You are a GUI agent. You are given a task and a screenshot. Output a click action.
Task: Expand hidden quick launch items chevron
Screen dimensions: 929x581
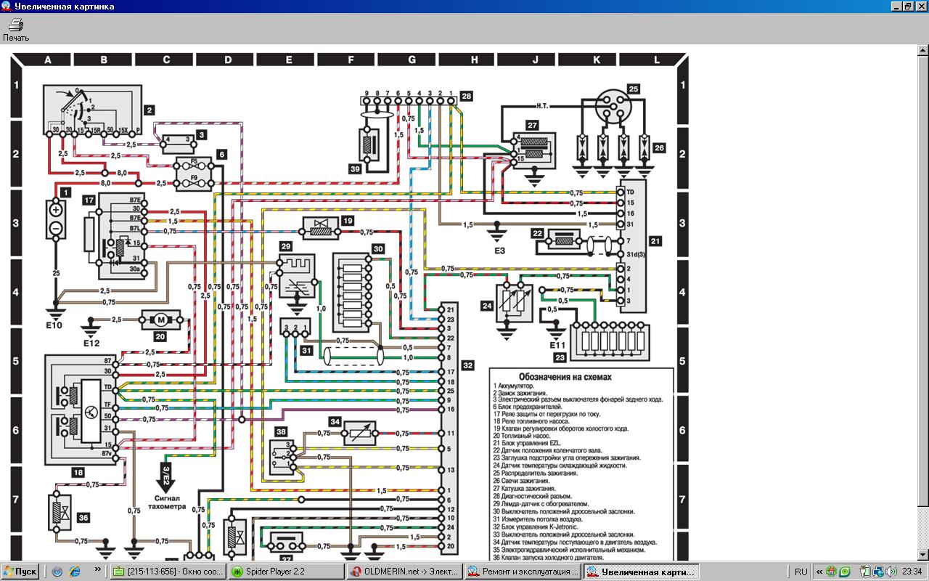(x=99, y=572)
